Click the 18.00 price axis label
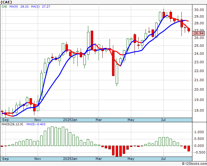This screenshot has width=207, height=166. click(x=199, y=110)
